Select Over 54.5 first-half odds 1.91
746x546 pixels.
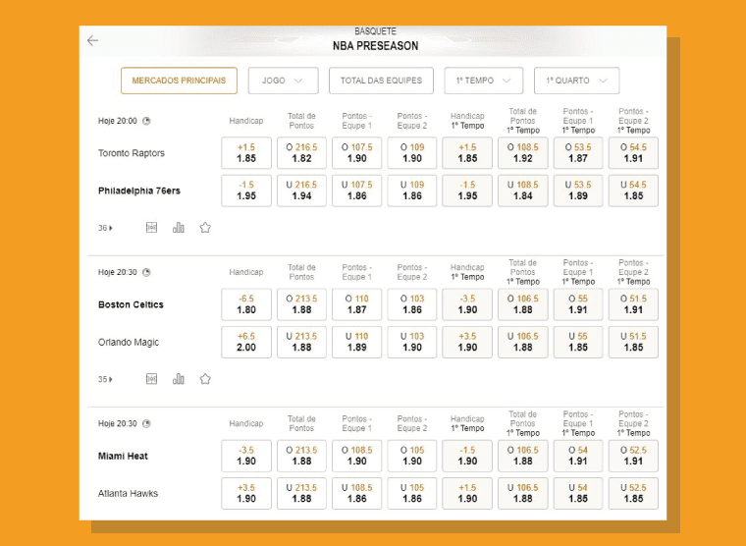(633, 153)
